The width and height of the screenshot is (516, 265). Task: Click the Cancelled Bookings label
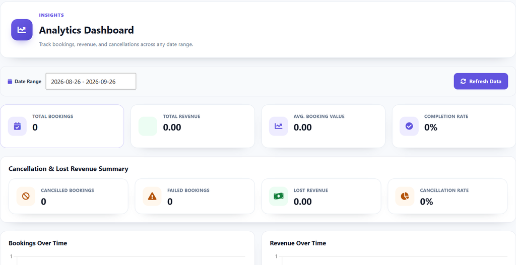coord(68,190)
